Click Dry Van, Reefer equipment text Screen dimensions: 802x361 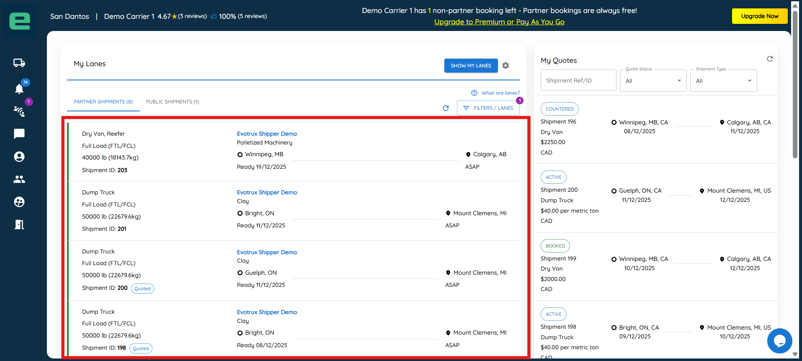pyautogui.click(x=103, y=134)
